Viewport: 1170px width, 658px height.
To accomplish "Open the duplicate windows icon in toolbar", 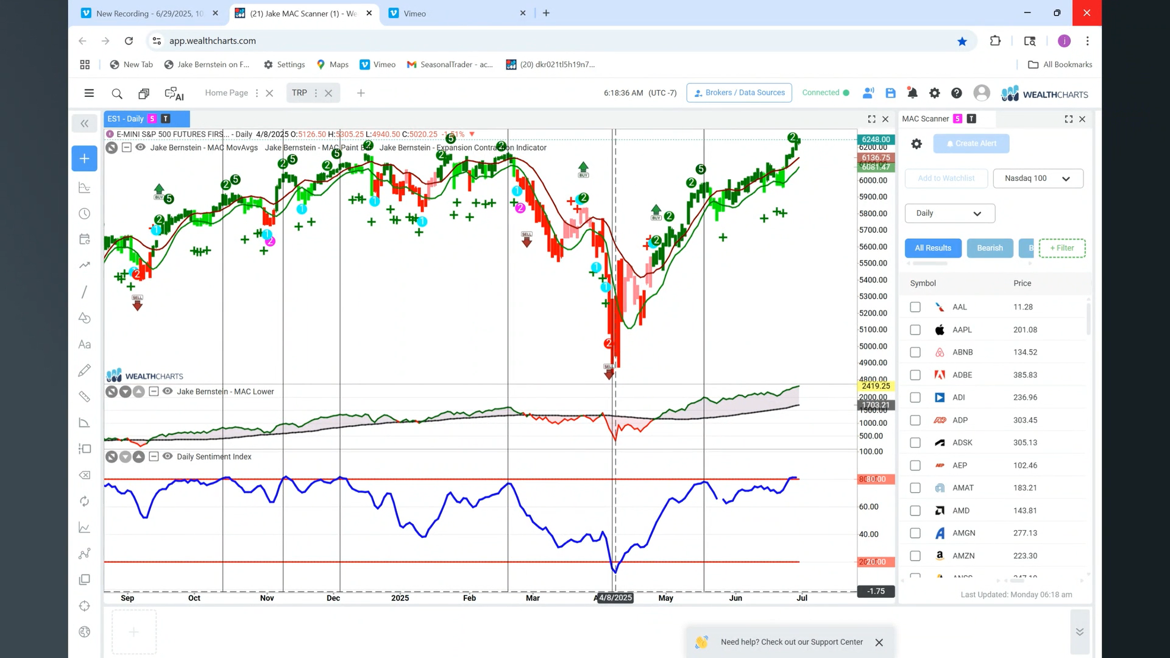I will tap(144, 93).
